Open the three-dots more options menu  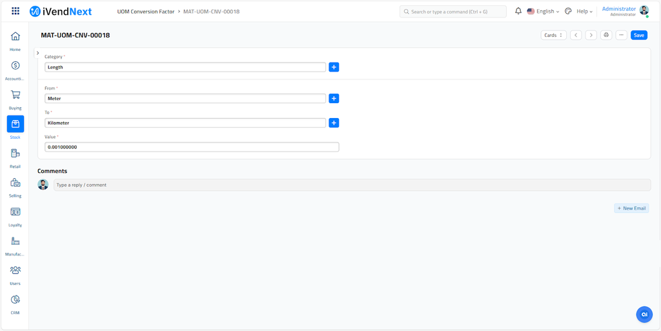(621, 35)
